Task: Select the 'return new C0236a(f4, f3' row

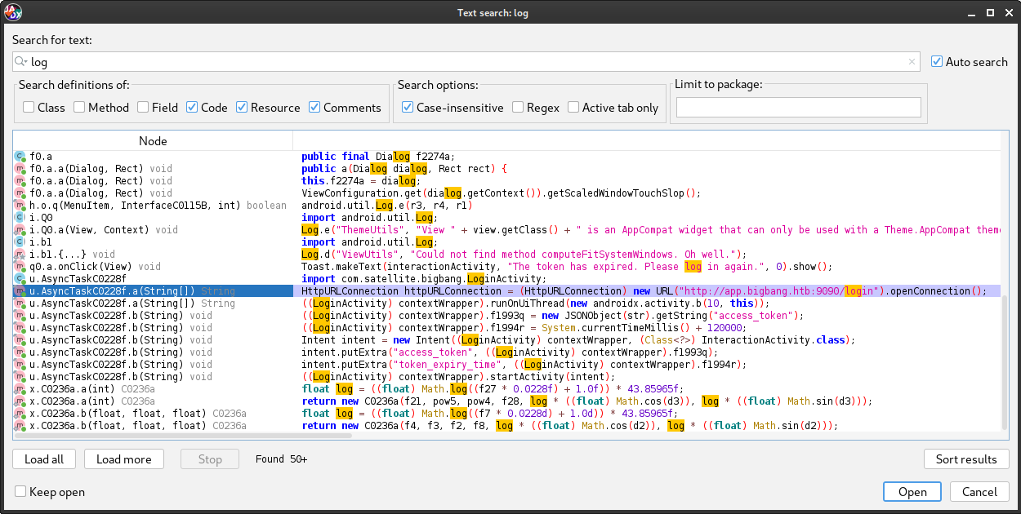Action: coord(507,426)
